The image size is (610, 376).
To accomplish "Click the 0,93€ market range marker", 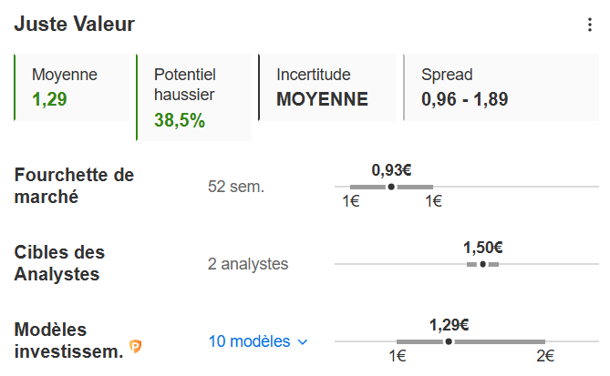I will pyautogui.click(x=391, y=187).
